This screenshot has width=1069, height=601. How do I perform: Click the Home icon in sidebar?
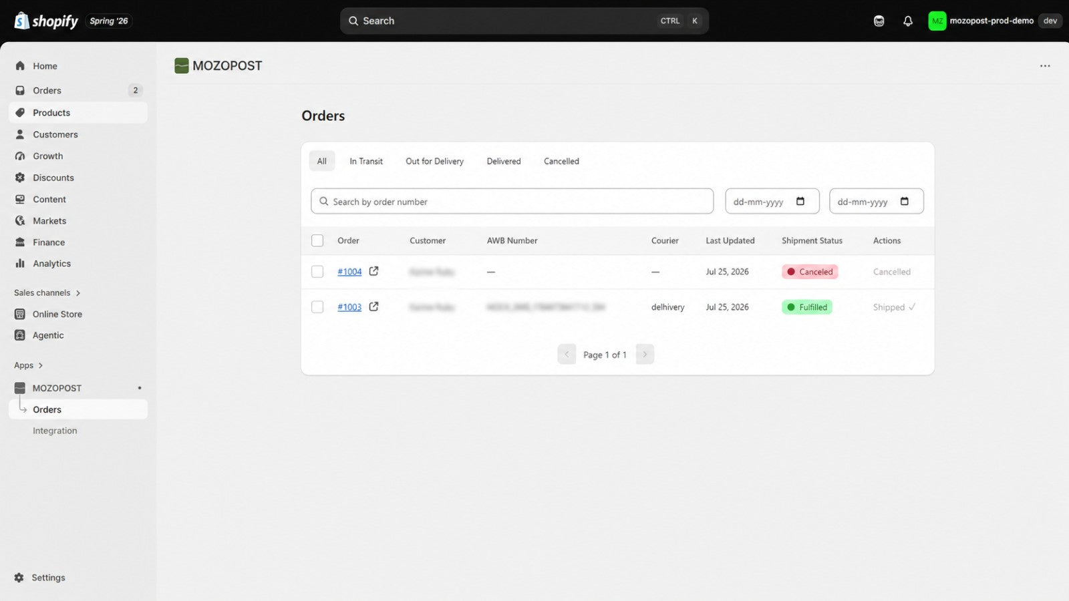click(x=20, y=65)
